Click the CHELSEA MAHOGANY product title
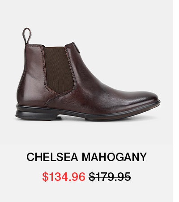 coord(86,157)
